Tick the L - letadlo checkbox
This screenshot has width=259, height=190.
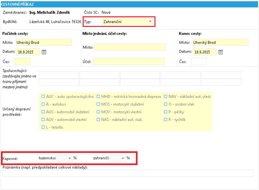pos(43,127)
